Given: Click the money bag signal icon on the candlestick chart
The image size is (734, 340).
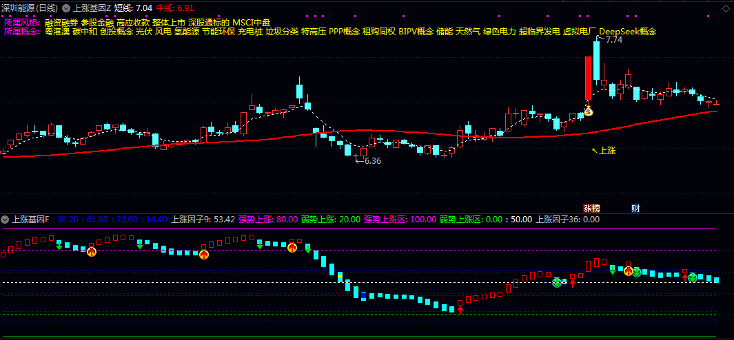Looking at the screenshot, I should pos(589,111).
